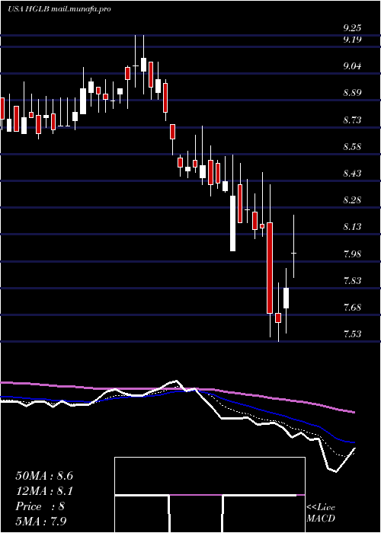Click the 'USA HGLB mail.munafa.pro' chart title

[59, 9]
